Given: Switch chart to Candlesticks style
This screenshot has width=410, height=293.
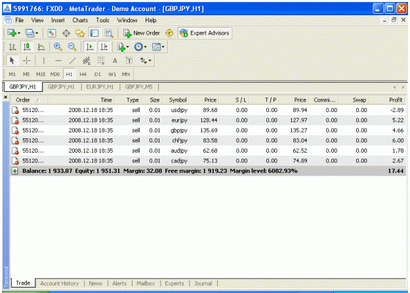Looking at the screenshot, I should (x=27, y=47).
